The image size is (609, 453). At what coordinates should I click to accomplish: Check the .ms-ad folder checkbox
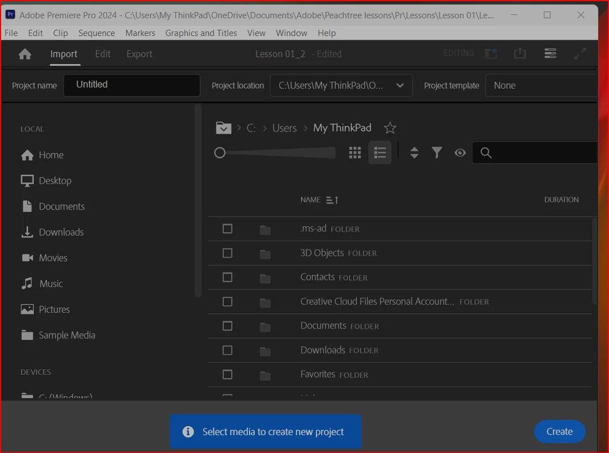[228, 229]
